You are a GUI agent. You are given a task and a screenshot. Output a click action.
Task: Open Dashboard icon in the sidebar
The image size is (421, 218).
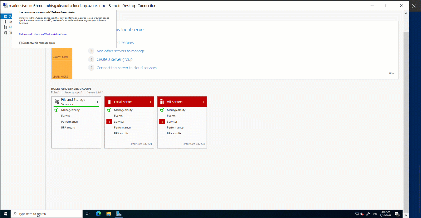point(5,16)
